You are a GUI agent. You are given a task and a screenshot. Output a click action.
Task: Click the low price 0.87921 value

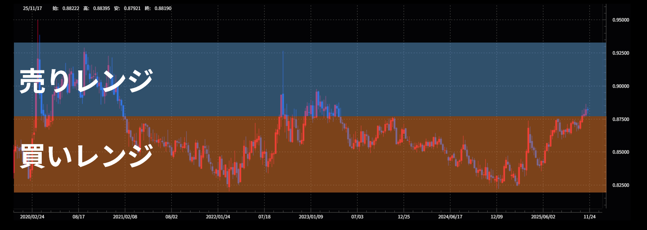coord(132,8)
